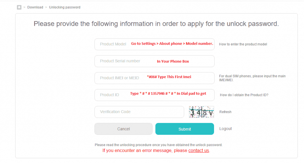Click the red 'If you encounter an error message' text
The height and width of the screenshot is (163, 304).
[x=156, y=151]
